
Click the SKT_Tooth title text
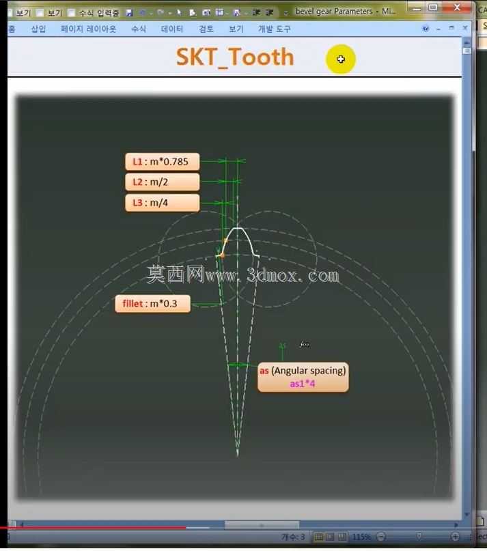click(235, 57)
